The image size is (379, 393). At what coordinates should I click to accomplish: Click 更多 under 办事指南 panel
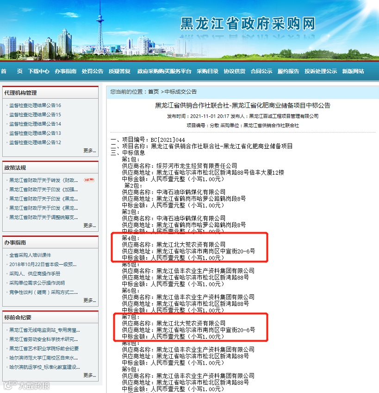[x=90, y=300]
